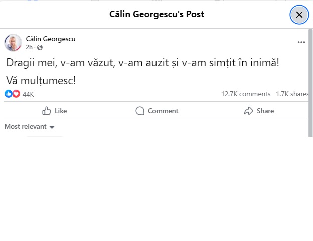Screen dimensions: 313x241
Task: Click the scrollbar thumb on right edge
Action: point(310,80)
